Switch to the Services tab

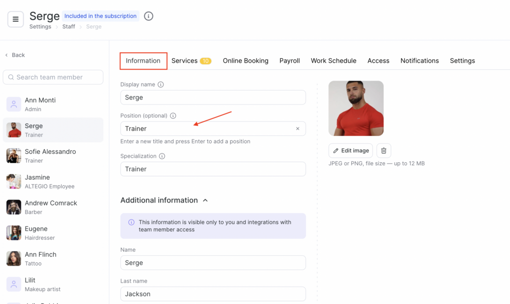pyautogui.click(x=191, y=61)
